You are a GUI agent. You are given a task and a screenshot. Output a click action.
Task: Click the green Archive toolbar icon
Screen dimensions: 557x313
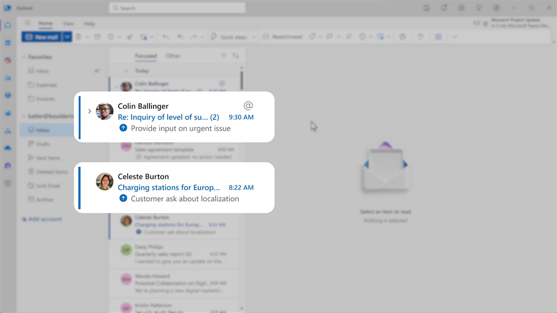(97, 36)
